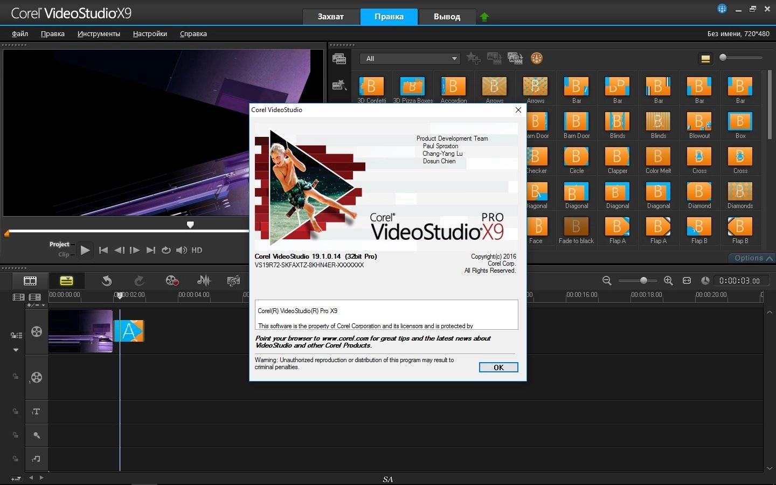Select the Title track T header
This screenshot has height=485, width=776.
(37, 412)
